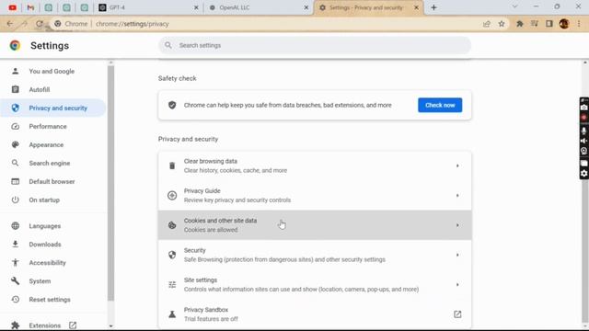589x331 pixels.
Task: Expand arrow for Site settings
Action: click(457, 284)
